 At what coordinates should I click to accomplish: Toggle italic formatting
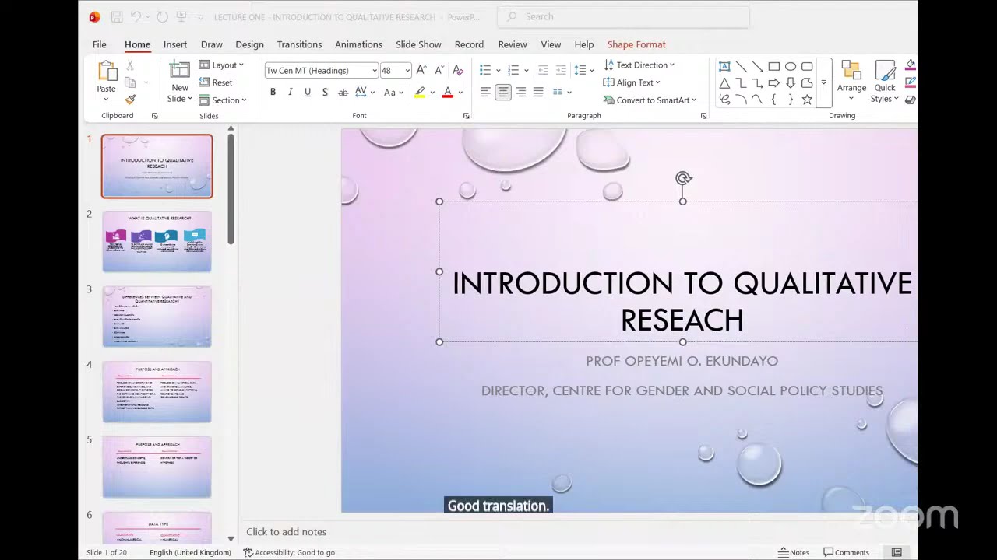(290, 93)
